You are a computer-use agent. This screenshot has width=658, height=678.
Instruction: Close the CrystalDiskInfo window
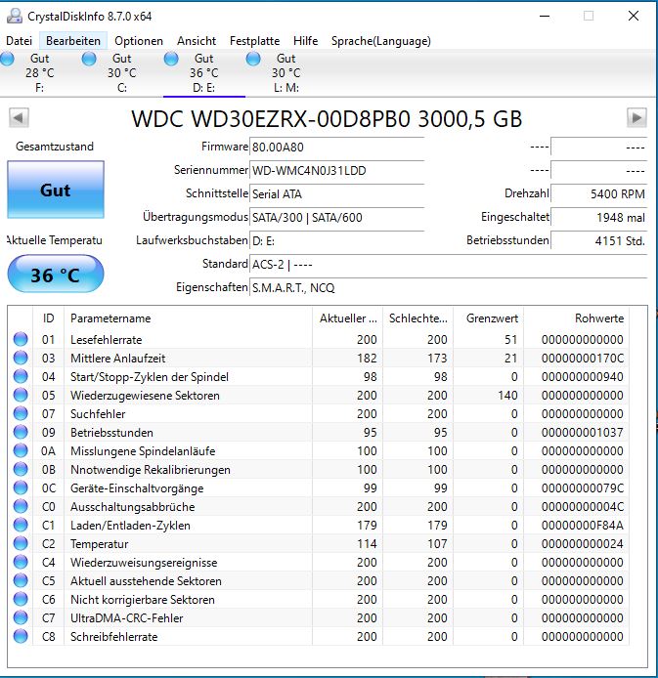coord(634,16)
